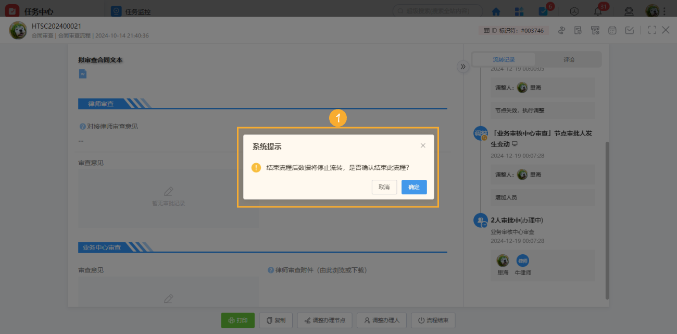677x334 pixels.
Task: Cancel the dialog using 取消
Action: (x=384, y=187)
